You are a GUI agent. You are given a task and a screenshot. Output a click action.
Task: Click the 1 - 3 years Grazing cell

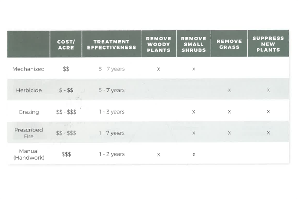112,112
